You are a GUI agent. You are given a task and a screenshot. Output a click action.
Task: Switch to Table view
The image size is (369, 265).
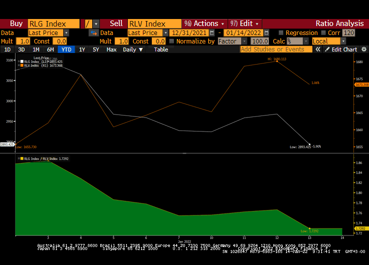161,49
